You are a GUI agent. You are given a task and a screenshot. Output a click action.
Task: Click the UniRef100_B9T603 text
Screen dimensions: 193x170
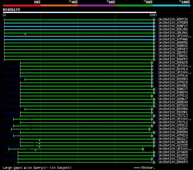coord(173,106)
